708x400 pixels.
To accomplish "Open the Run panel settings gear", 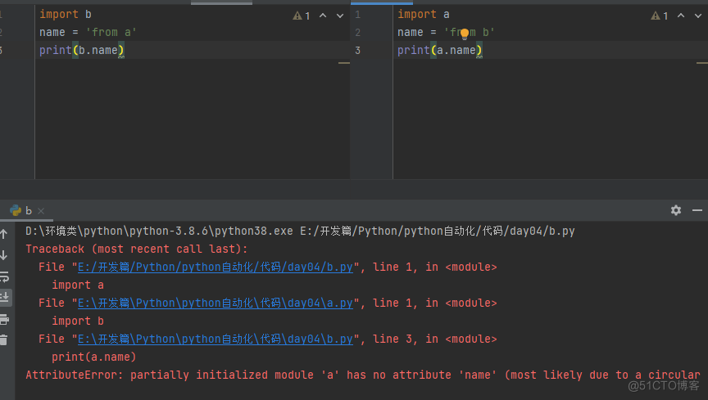I will tap(675, 210).
